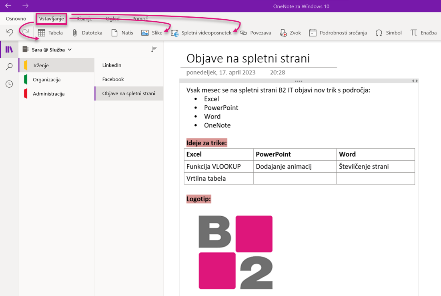Screen dimensions: 441x296
Task: Select the Trženje section
Action: click(x=56, y=65)
